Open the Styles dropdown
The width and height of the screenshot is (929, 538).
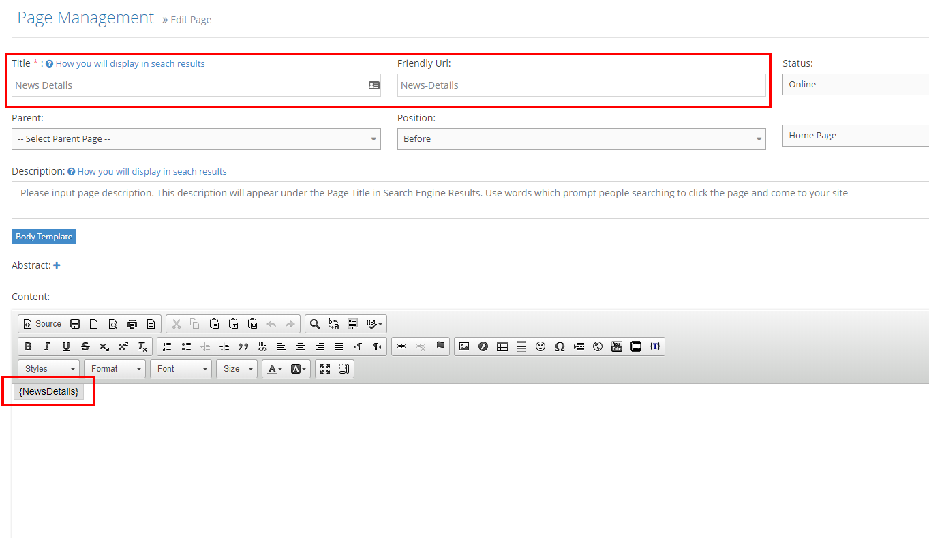tap(48, 369)
